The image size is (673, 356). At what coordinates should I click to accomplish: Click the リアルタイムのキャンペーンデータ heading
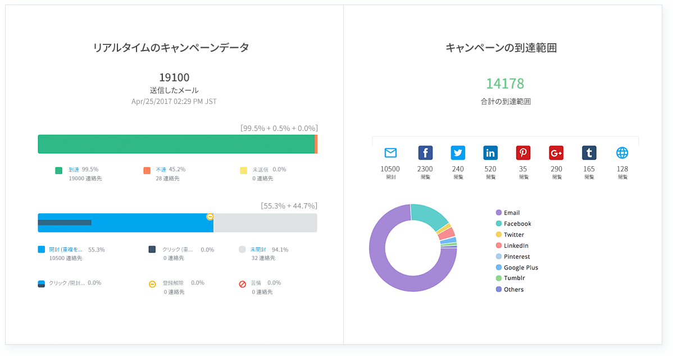pos(171,48)
